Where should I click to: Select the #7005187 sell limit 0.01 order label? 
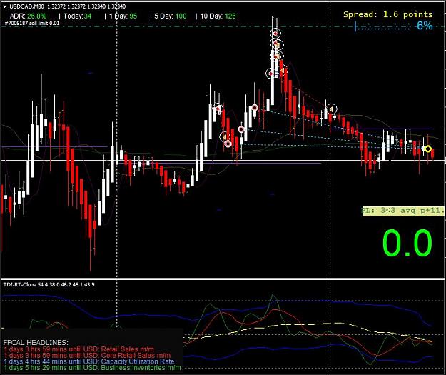[32, 24]
